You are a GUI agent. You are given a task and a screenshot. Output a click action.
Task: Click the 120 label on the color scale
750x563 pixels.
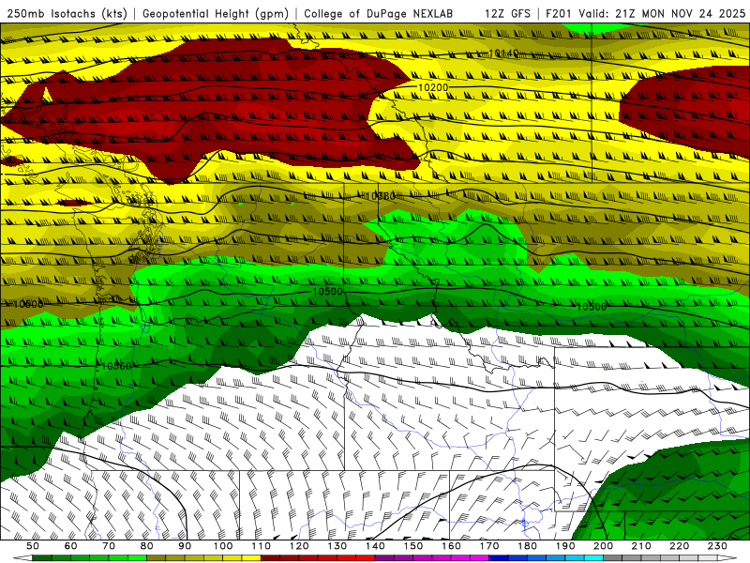[x=299, y=546]
